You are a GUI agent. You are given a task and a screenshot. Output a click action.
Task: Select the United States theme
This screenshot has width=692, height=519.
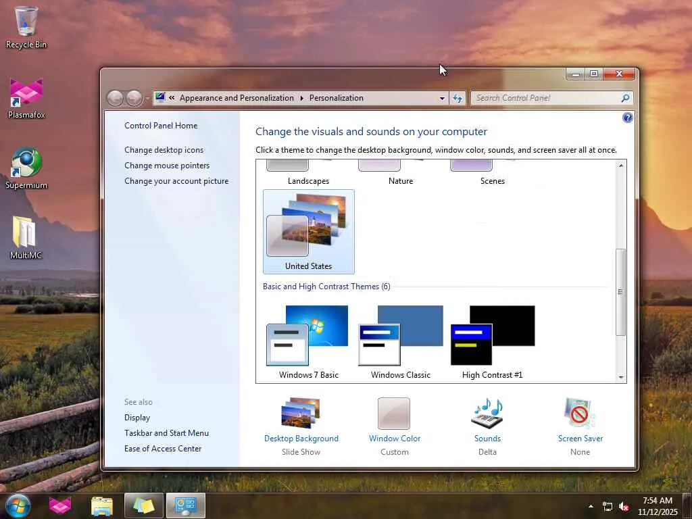tap(308, 232)
